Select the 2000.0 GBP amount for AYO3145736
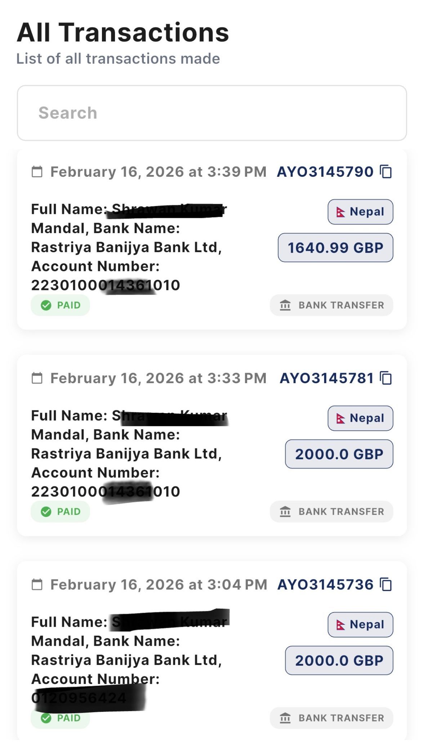This screenshot has height=745, width=424. pyautogui.click(x=339, y=660)
